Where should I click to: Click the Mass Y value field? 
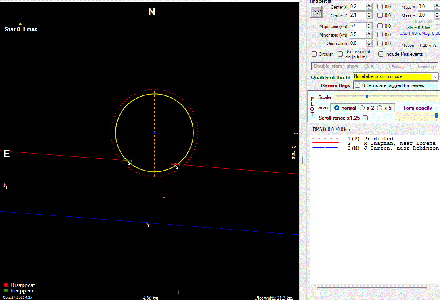(x=426, y=15)
